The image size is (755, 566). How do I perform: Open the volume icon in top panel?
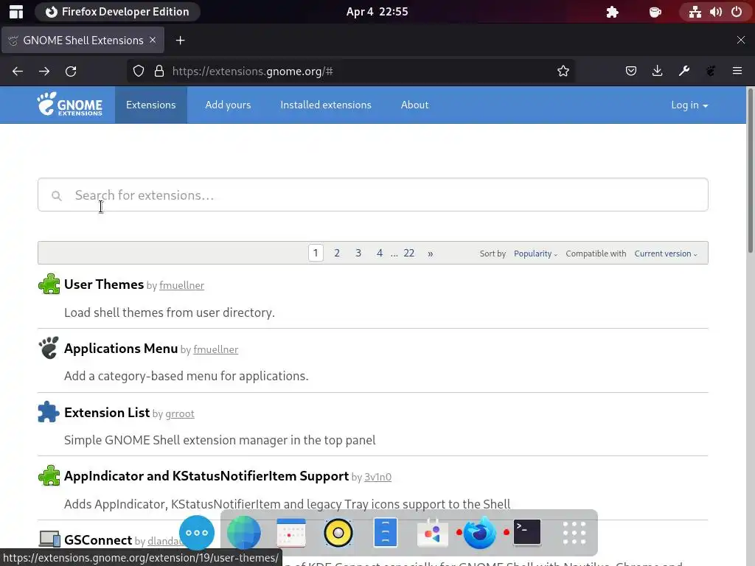click(716, 12)
